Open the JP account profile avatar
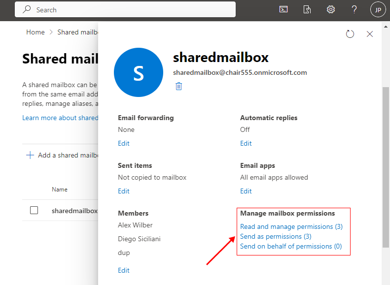 (x=378, y=9)
